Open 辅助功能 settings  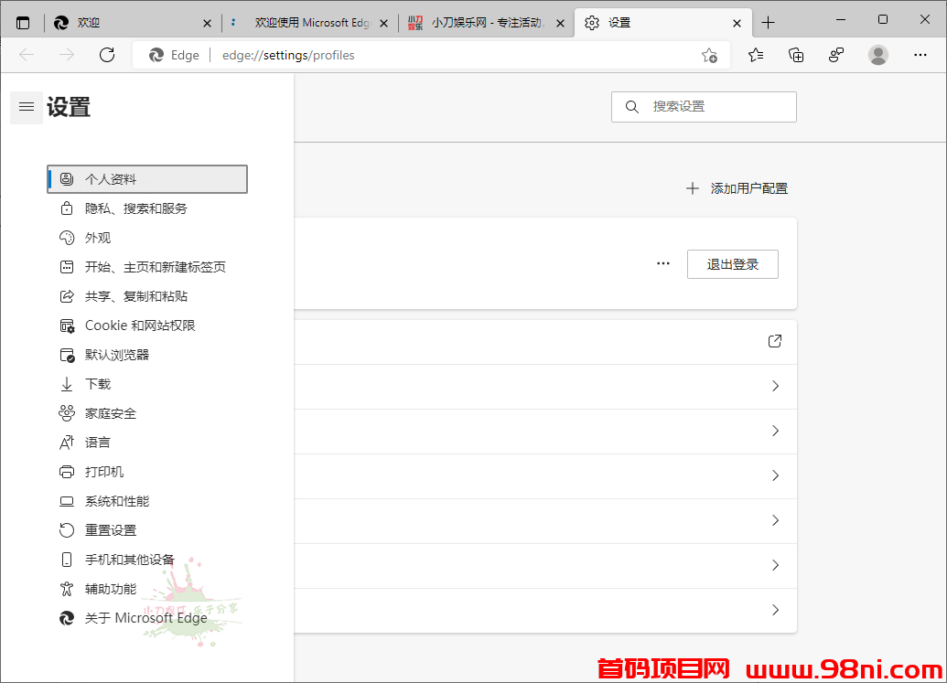coord(147,589)
